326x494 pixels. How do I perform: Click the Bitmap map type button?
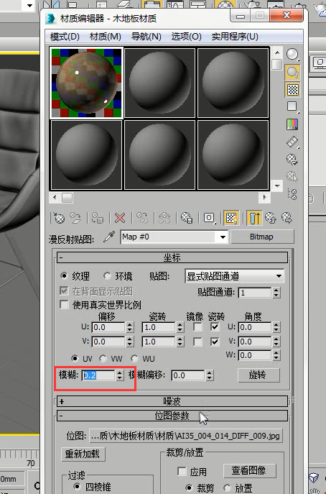tap(262, 237)
